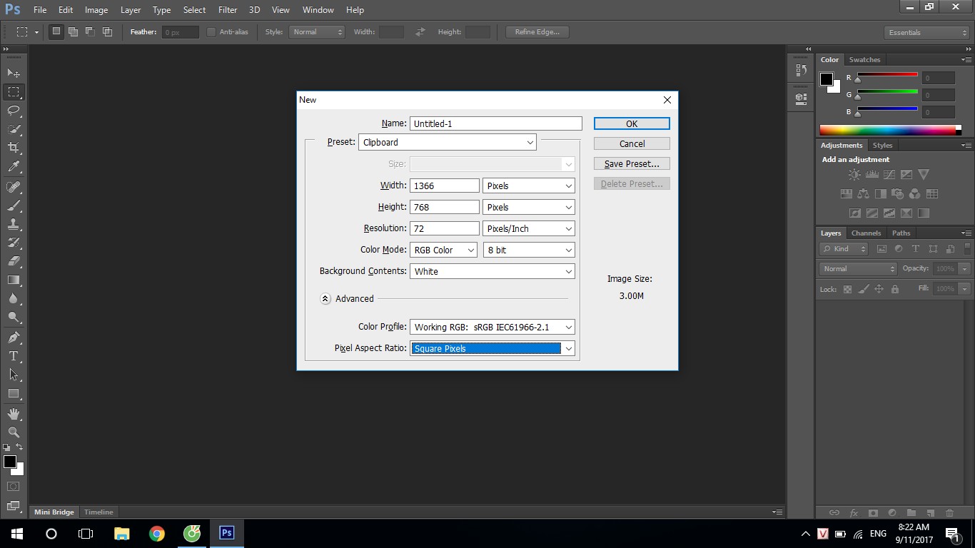Expand the Color Profile dropdown
Image resolution: width=975 pixels, height=548 pixels.
492,327
